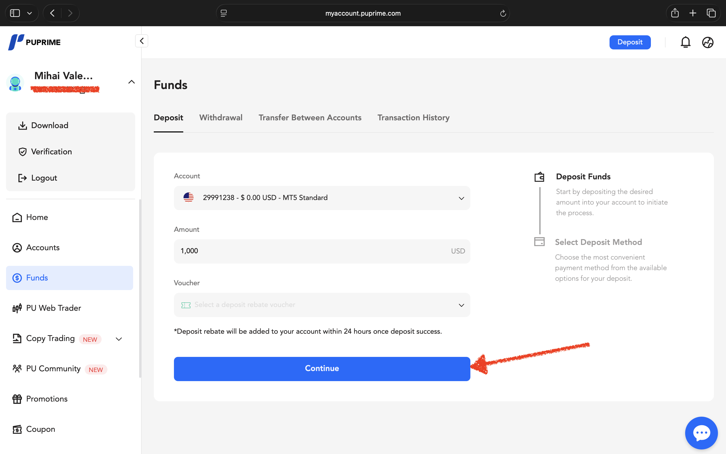Click the language globe icon
This screenshot has height=454, width=726.
click(708, 42)
